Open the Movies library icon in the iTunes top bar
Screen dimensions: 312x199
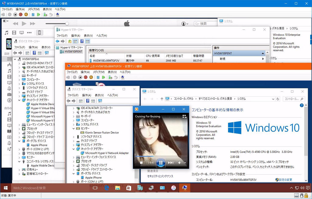tap(14, 33)
